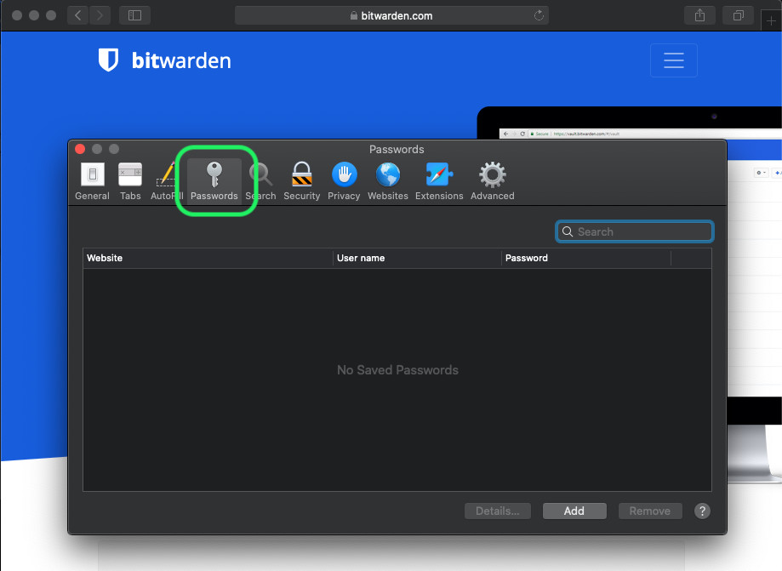
Task: Open the Advanced gear preferences
Action: (492, 181)
